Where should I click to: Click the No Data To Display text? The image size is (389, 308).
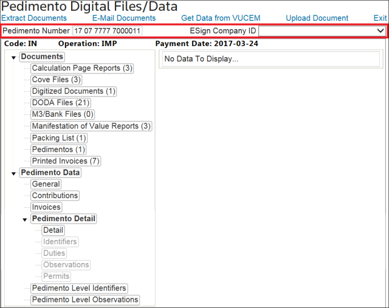point(201,59)
